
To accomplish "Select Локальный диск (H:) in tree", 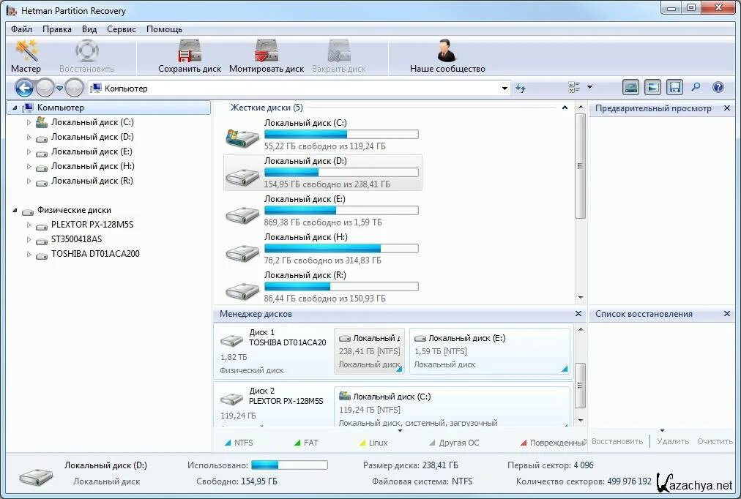I will click(92, 166).
